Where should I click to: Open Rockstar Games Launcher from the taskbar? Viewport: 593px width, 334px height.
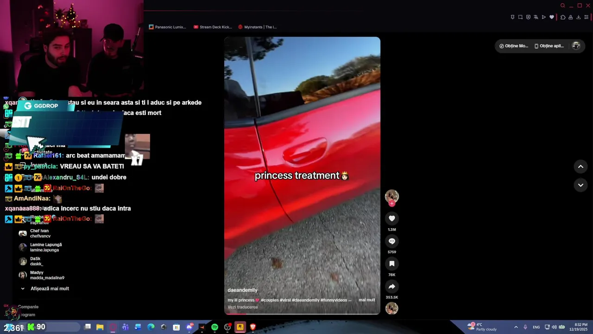pos(240,327)
